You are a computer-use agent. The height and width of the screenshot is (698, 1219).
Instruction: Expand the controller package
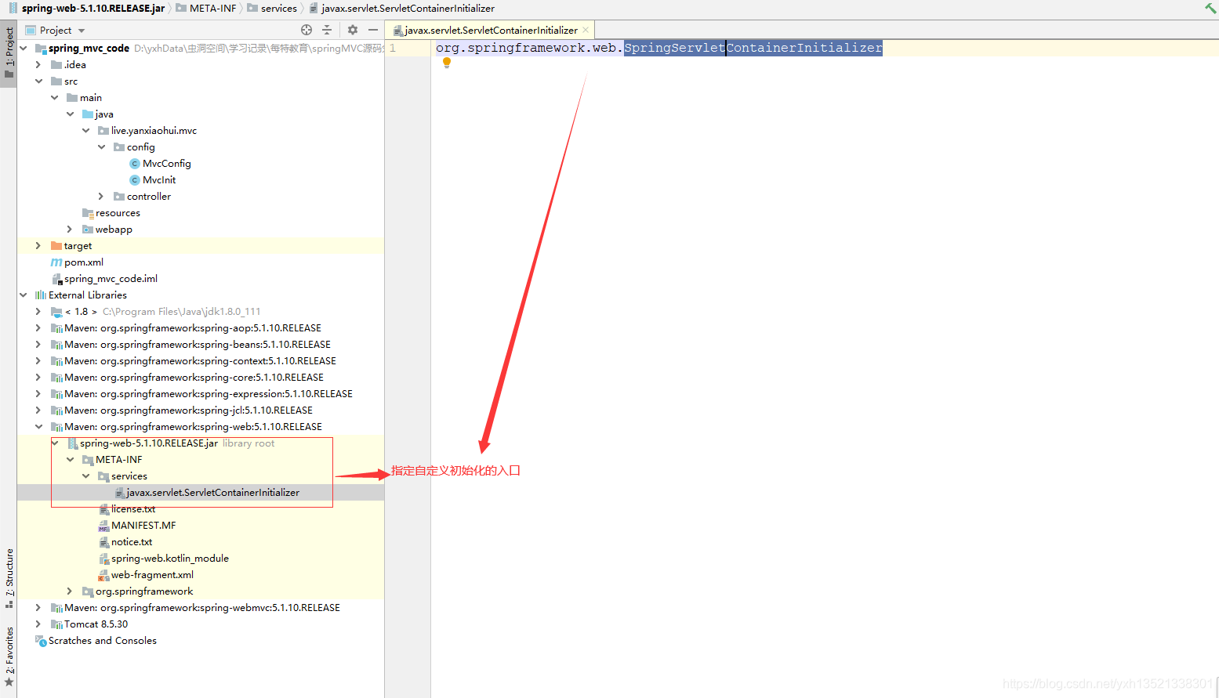click(100, 196)
